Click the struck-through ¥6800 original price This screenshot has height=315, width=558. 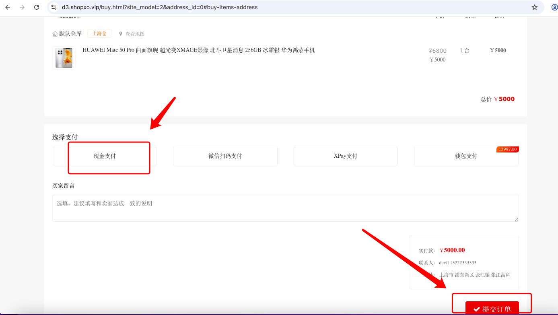(438, 51)
